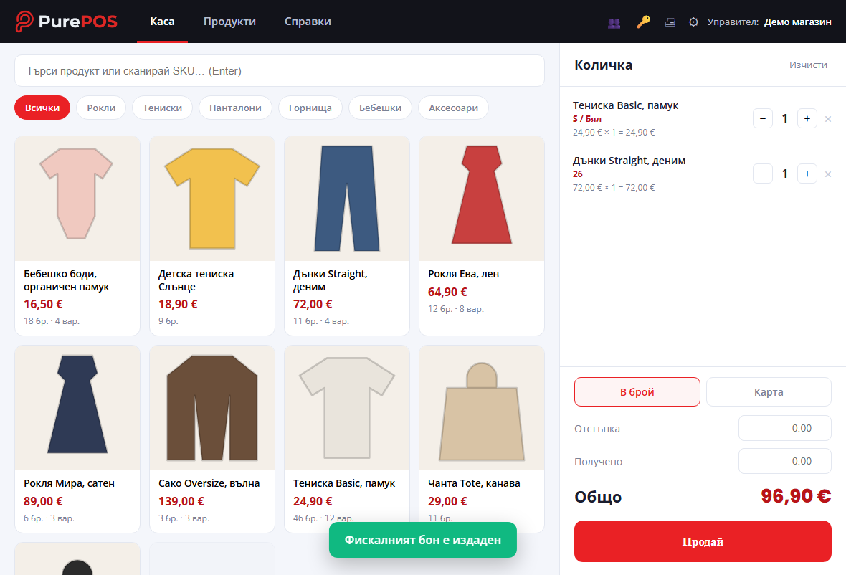Click the Продай button
The height and width of the screenshot is (575, 846).
[x=703, y=541]
